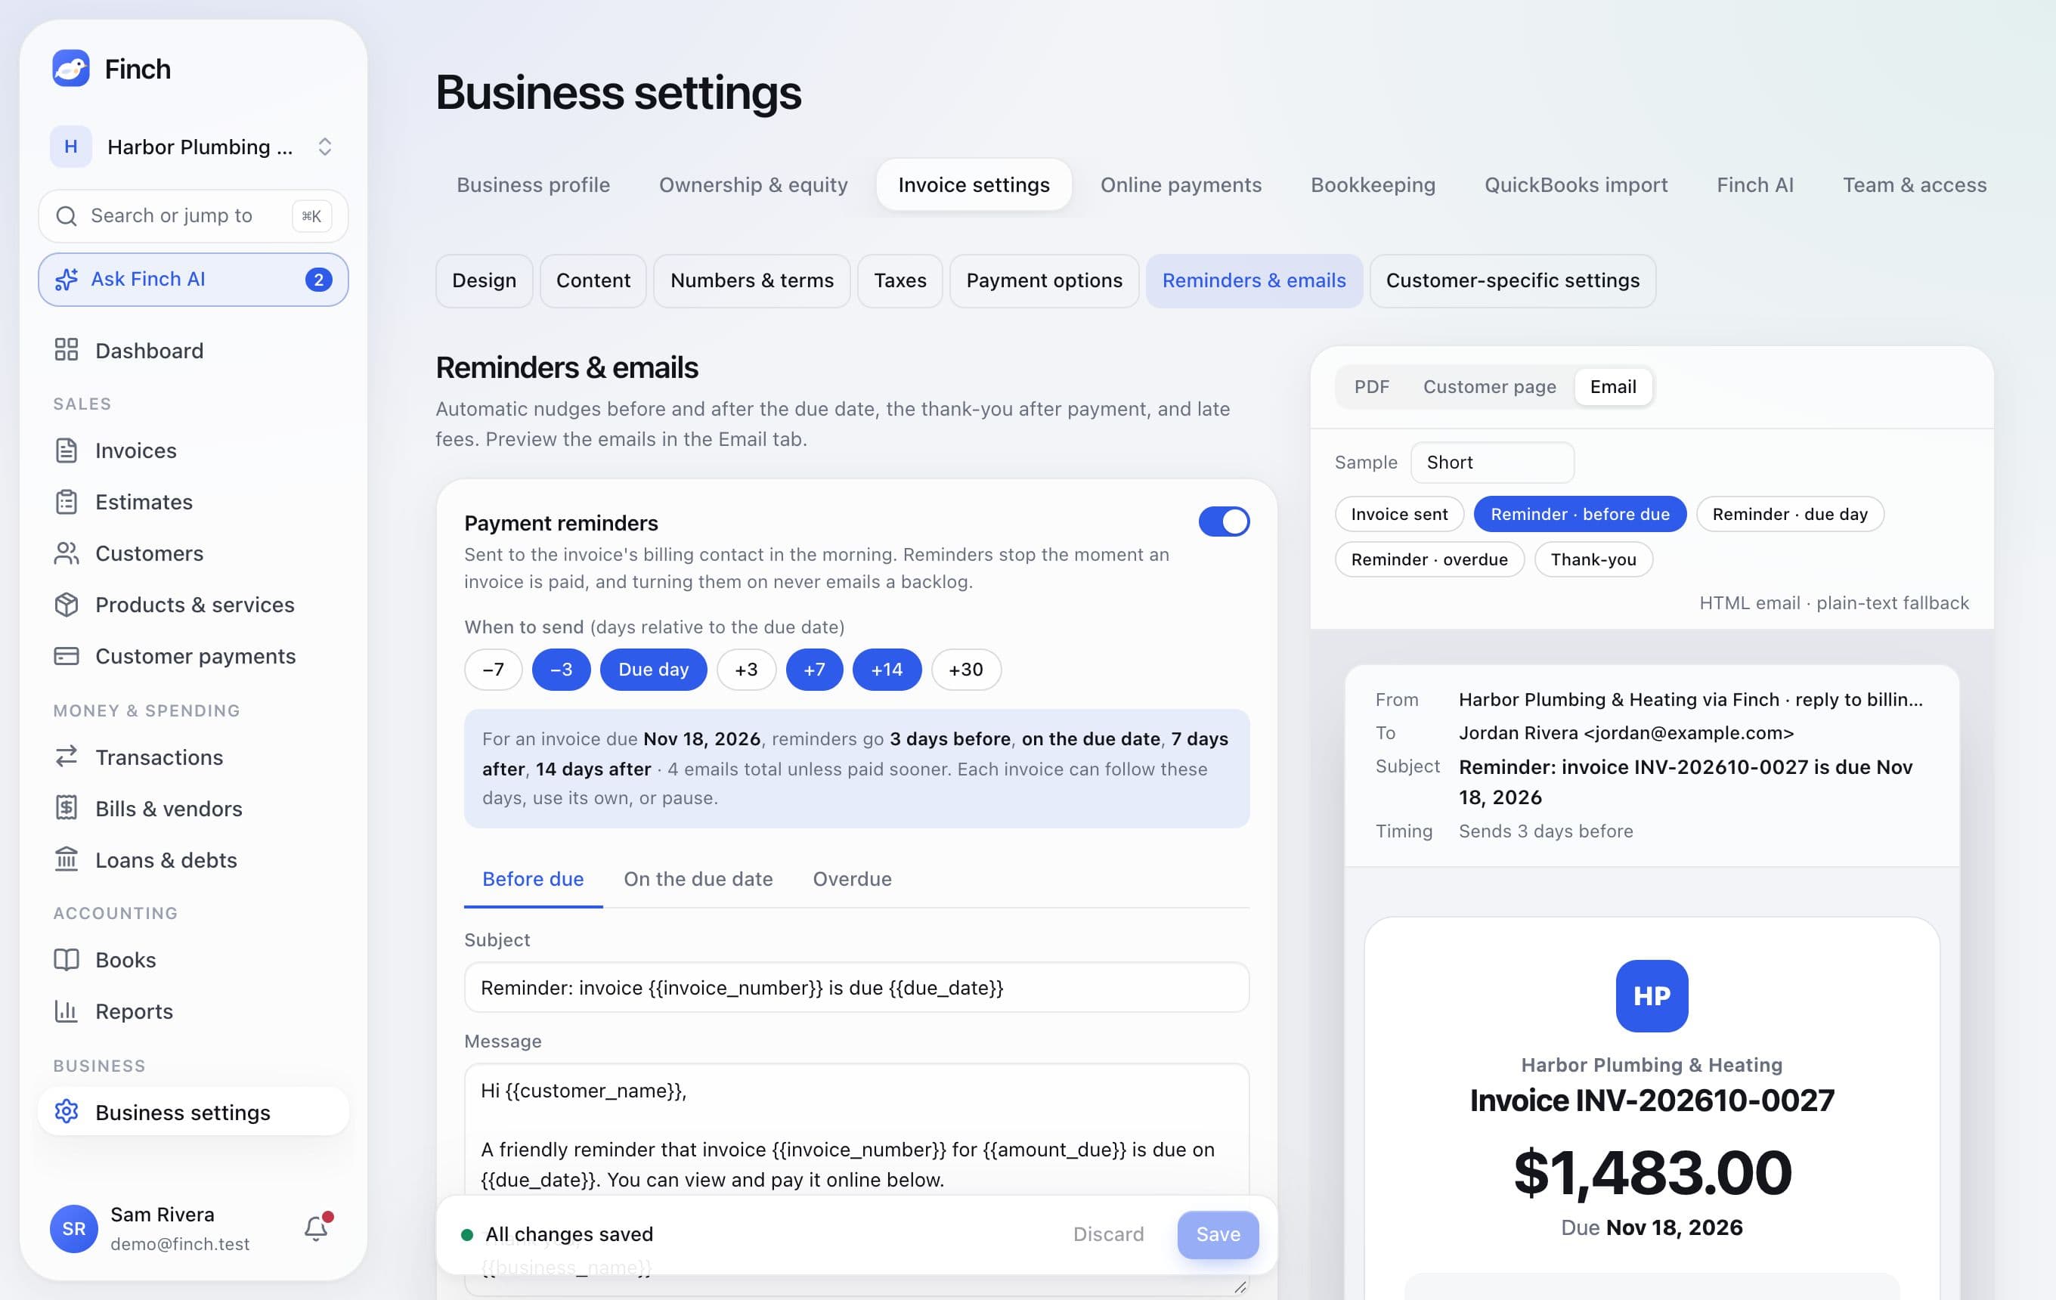Click the Finch bird logo icon
The width and height of the screenshot is (2056, 1300).
pyautogui.click(x=71, y=68)
